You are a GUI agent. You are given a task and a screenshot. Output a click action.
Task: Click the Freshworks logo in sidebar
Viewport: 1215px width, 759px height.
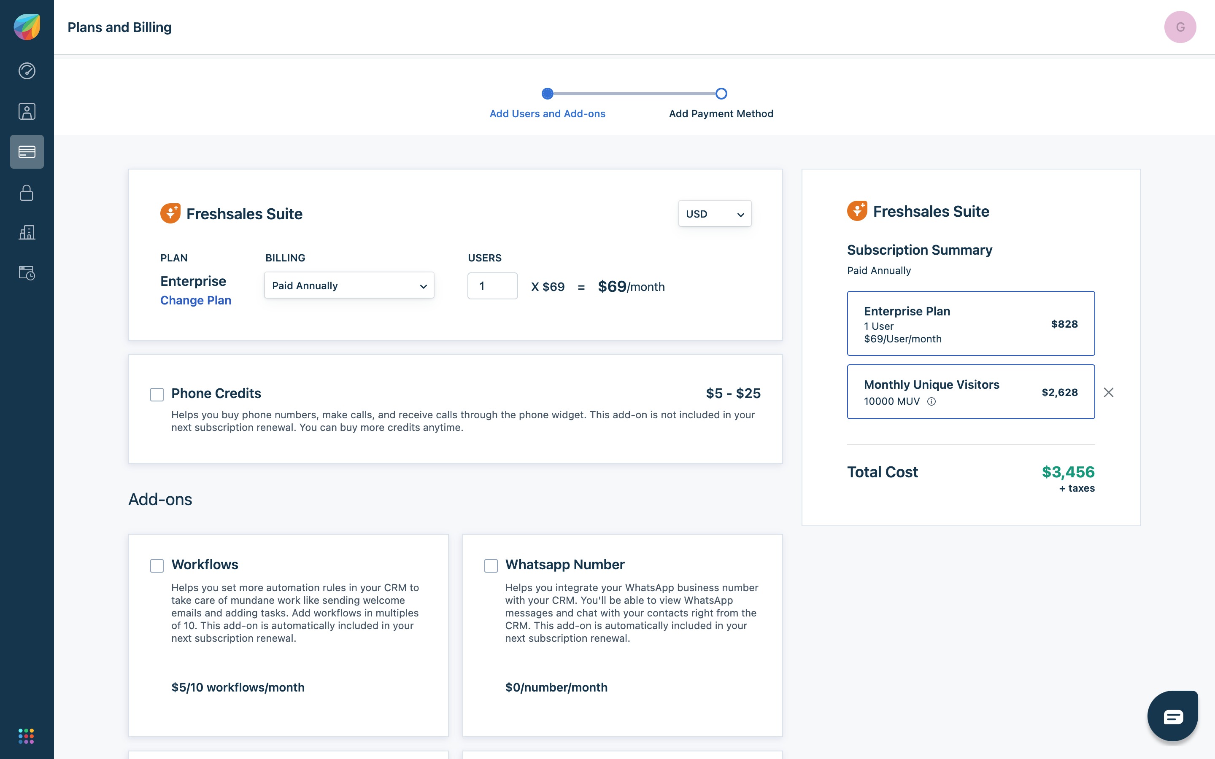coord(27,27)
